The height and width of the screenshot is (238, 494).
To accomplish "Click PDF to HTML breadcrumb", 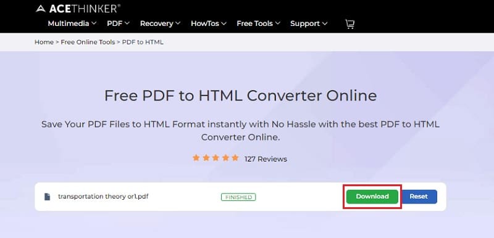I will pos(143,42).
